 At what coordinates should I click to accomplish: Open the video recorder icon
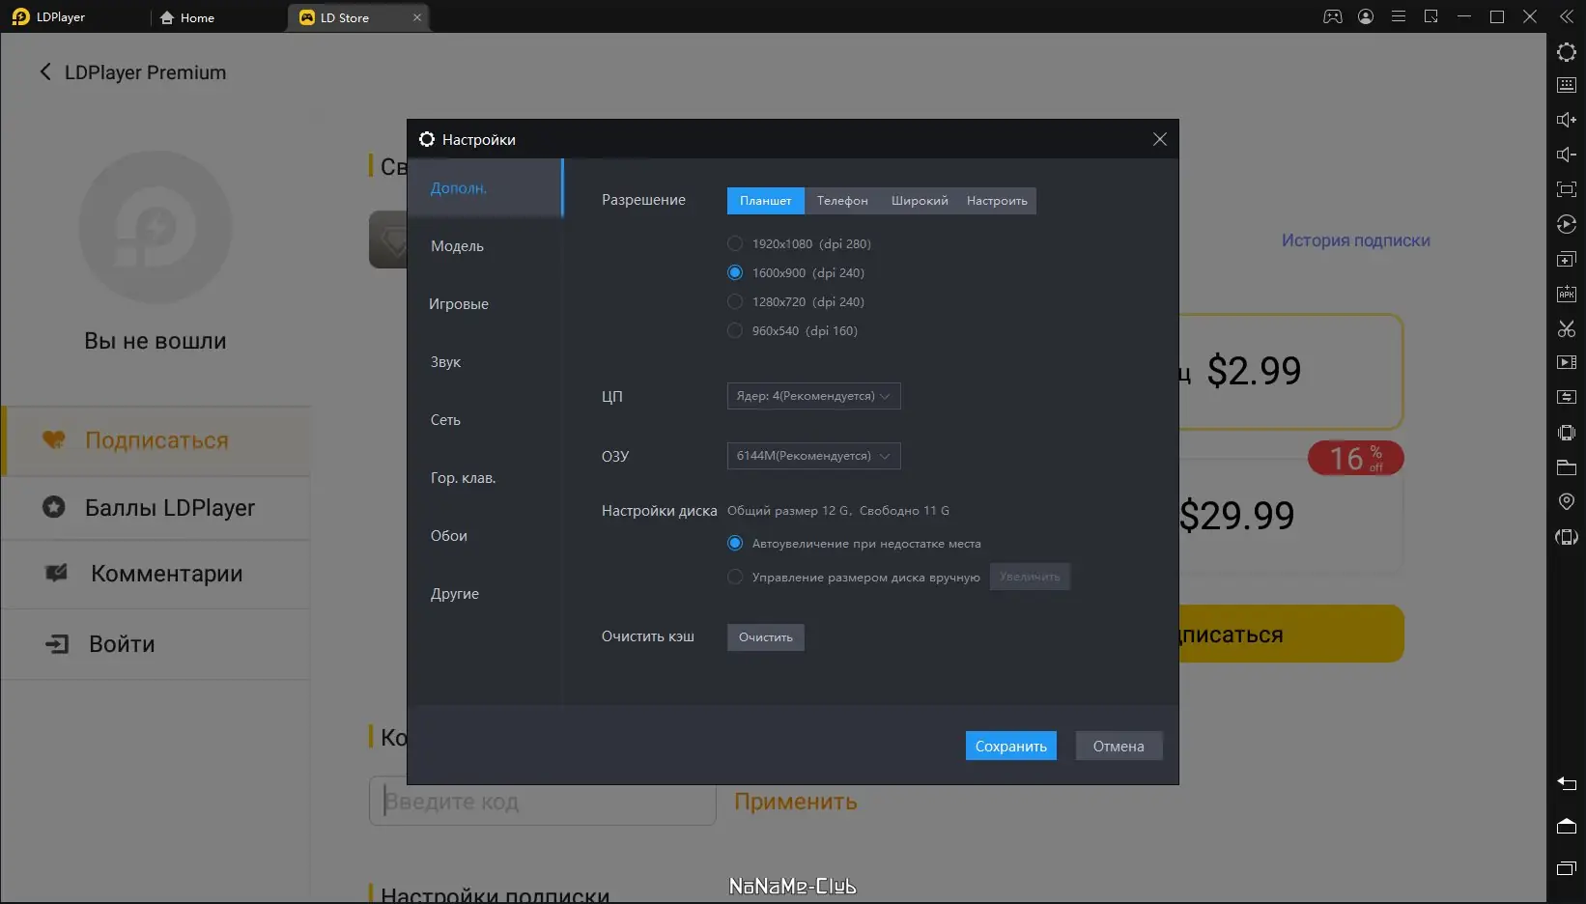pyautogui.click(x=1567, y=362)
